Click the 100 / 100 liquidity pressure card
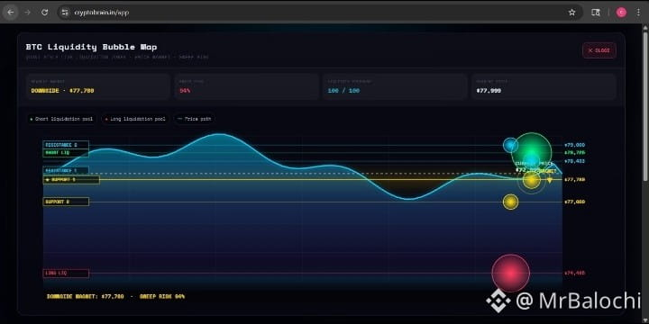Viewport: 649px width, 324px height. click(x=395, y=86)
